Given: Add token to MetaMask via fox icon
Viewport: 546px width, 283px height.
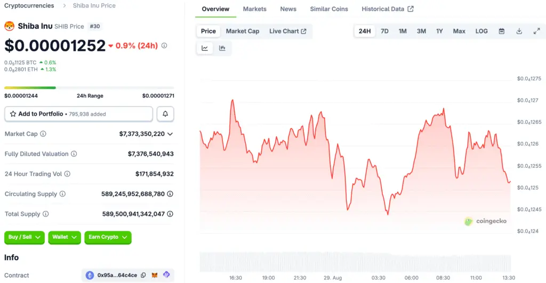Looking at the screenshot, I should [x=155, y=276].
